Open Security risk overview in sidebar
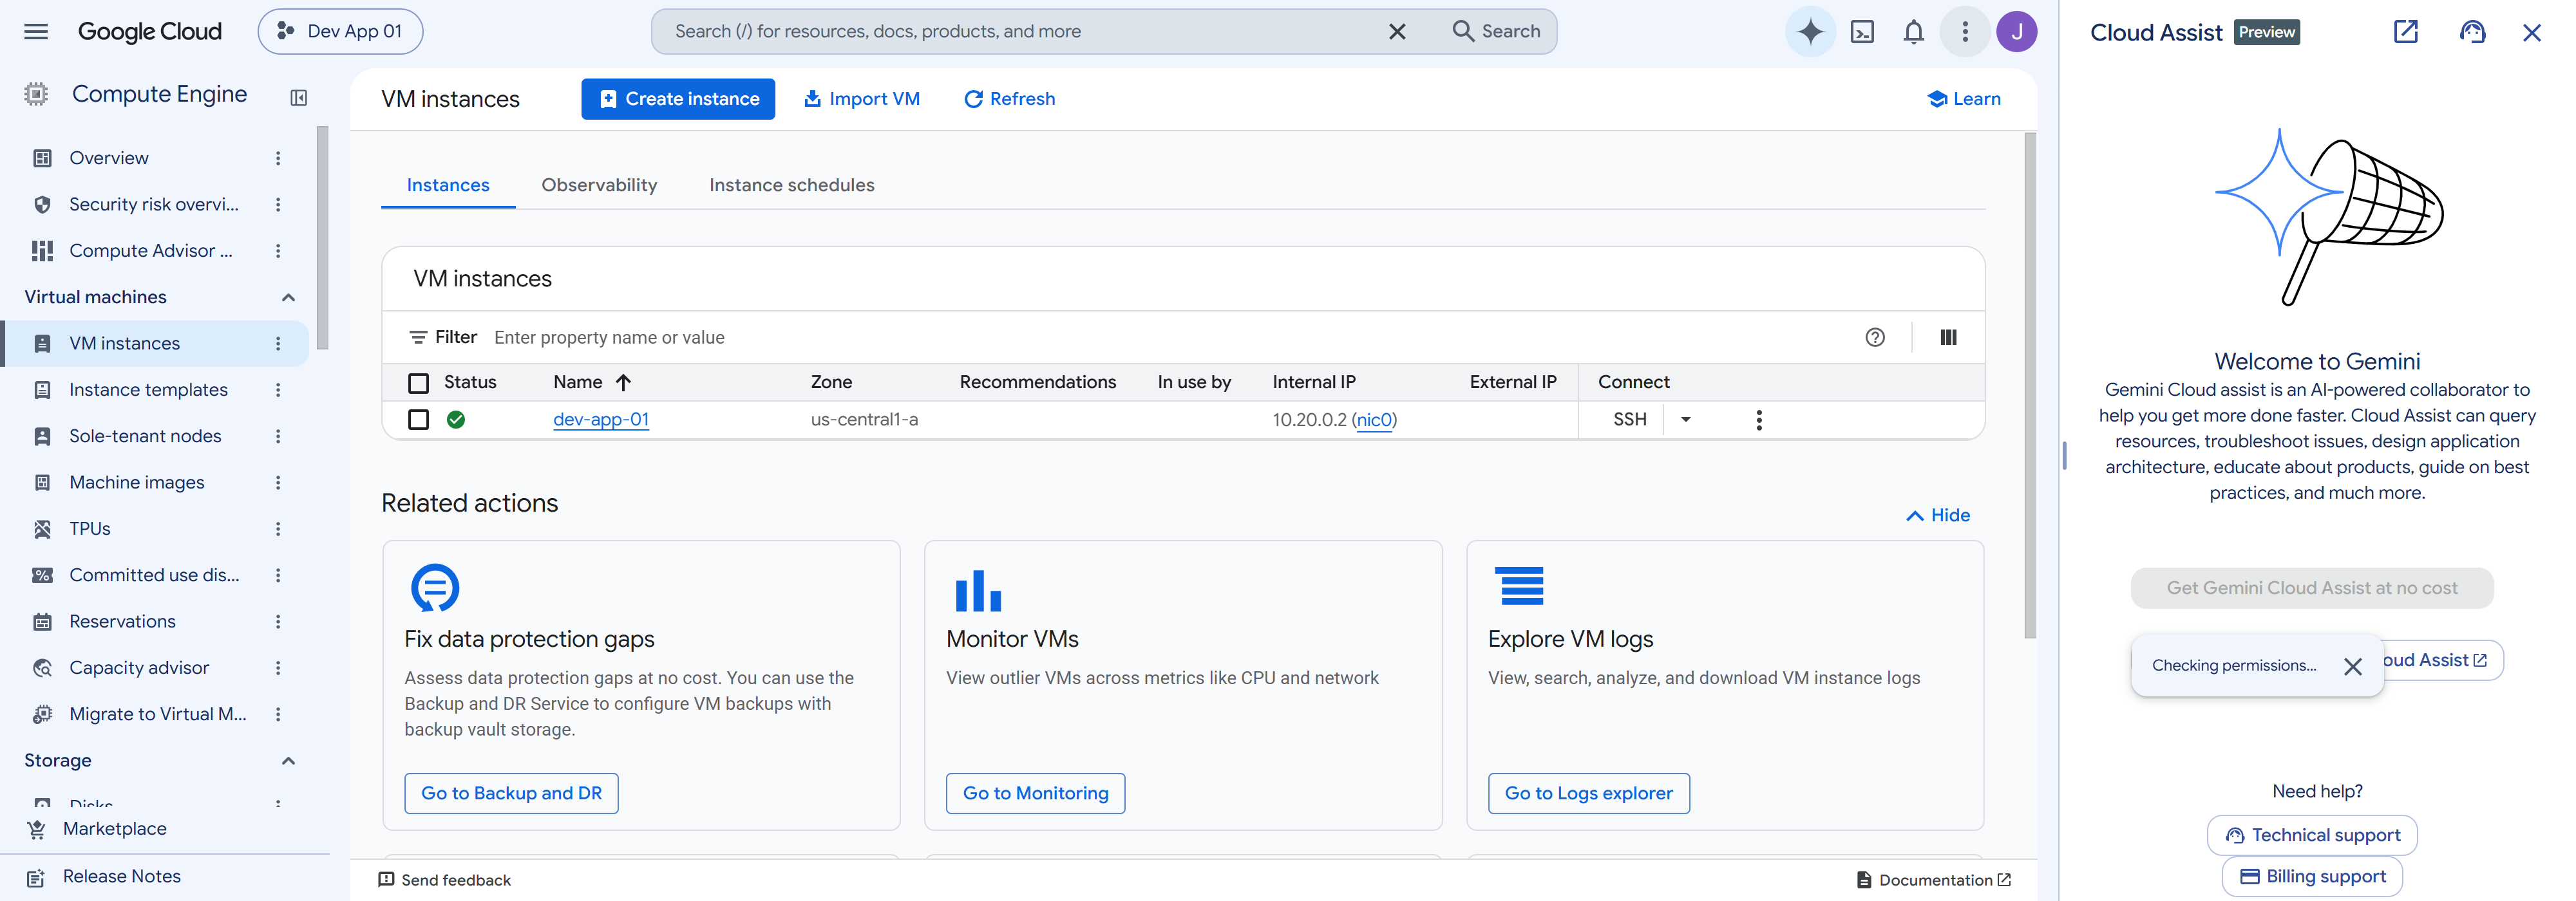2576x901 pixels. 155,204
